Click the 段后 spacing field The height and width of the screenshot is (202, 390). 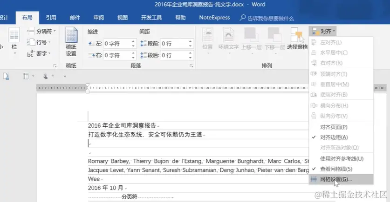(174, 55)
